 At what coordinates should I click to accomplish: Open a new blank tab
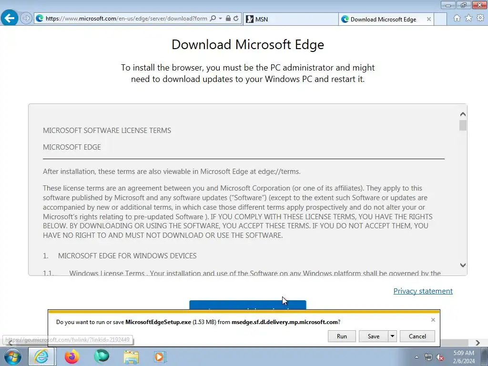click(440, 19)
